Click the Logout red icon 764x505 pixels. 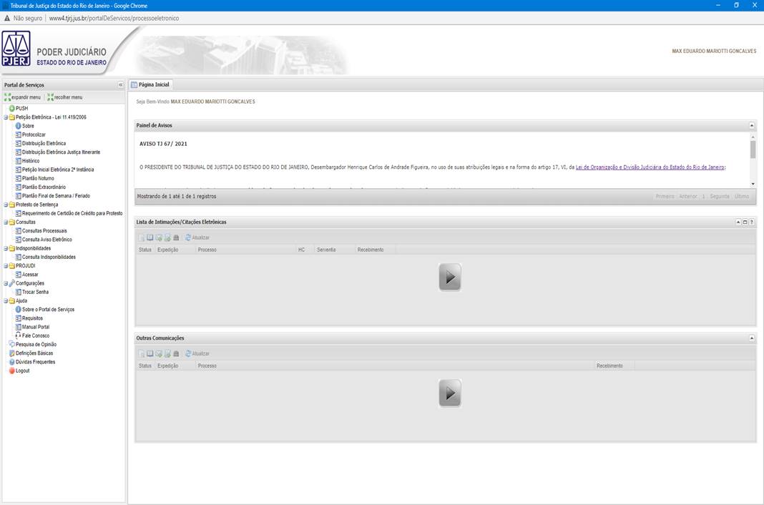click(x=11, y=371)
